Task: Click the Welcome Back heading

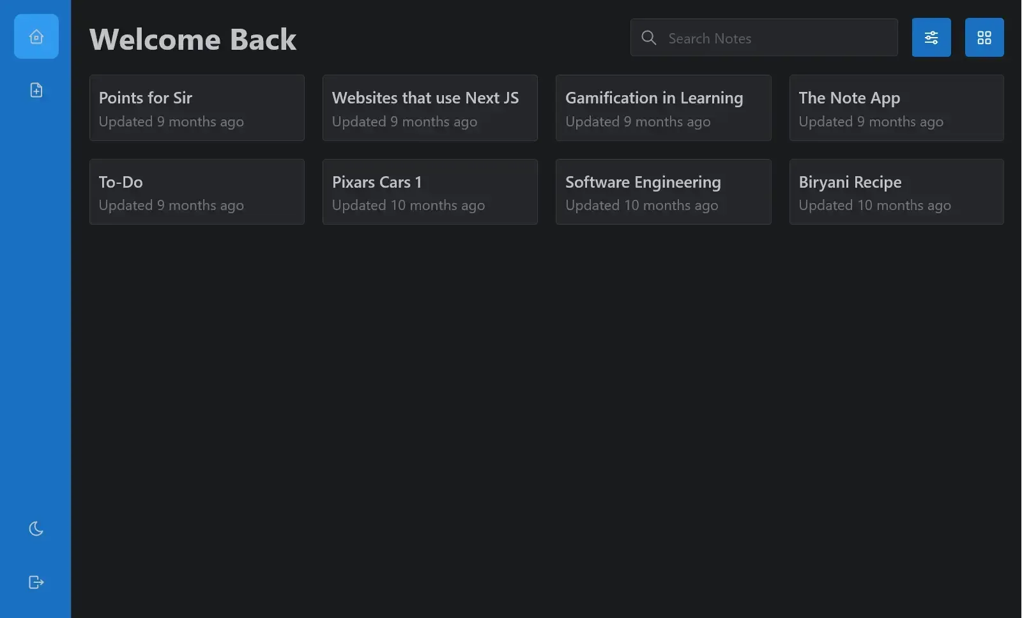Action: click(192, 39)
